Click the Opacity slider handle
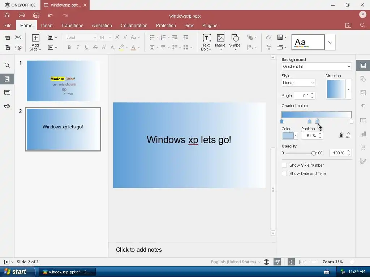The image size is (370, 277). 313,153
